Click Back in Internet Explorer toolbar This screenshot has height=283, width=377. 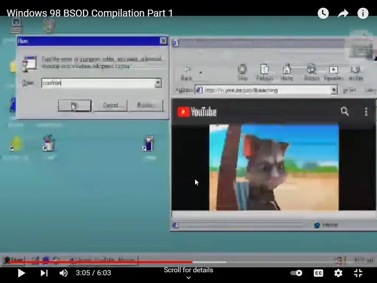tap(187, 73)
